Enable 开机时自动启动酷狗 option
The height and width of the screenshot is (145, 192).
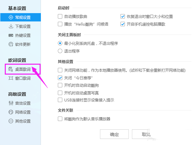tap(60, 85)
